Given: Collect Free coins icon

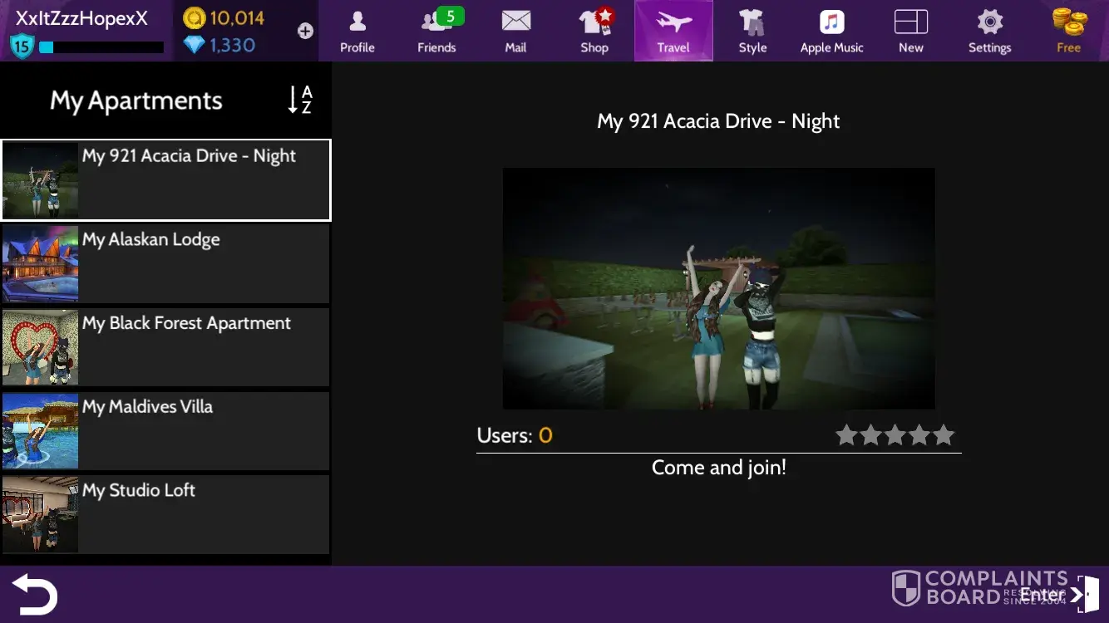Looking at the screenshot, I should click(1068, 31).
